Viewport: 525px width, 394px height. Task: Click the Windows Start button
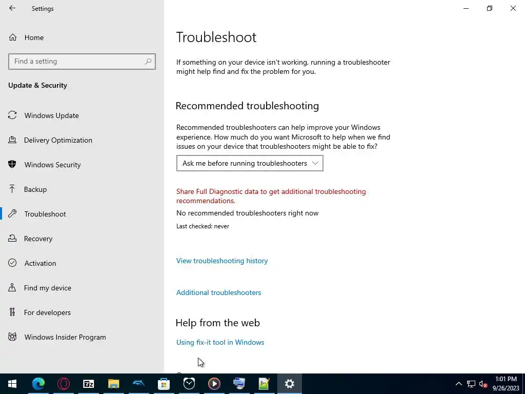tap(12, 384)
